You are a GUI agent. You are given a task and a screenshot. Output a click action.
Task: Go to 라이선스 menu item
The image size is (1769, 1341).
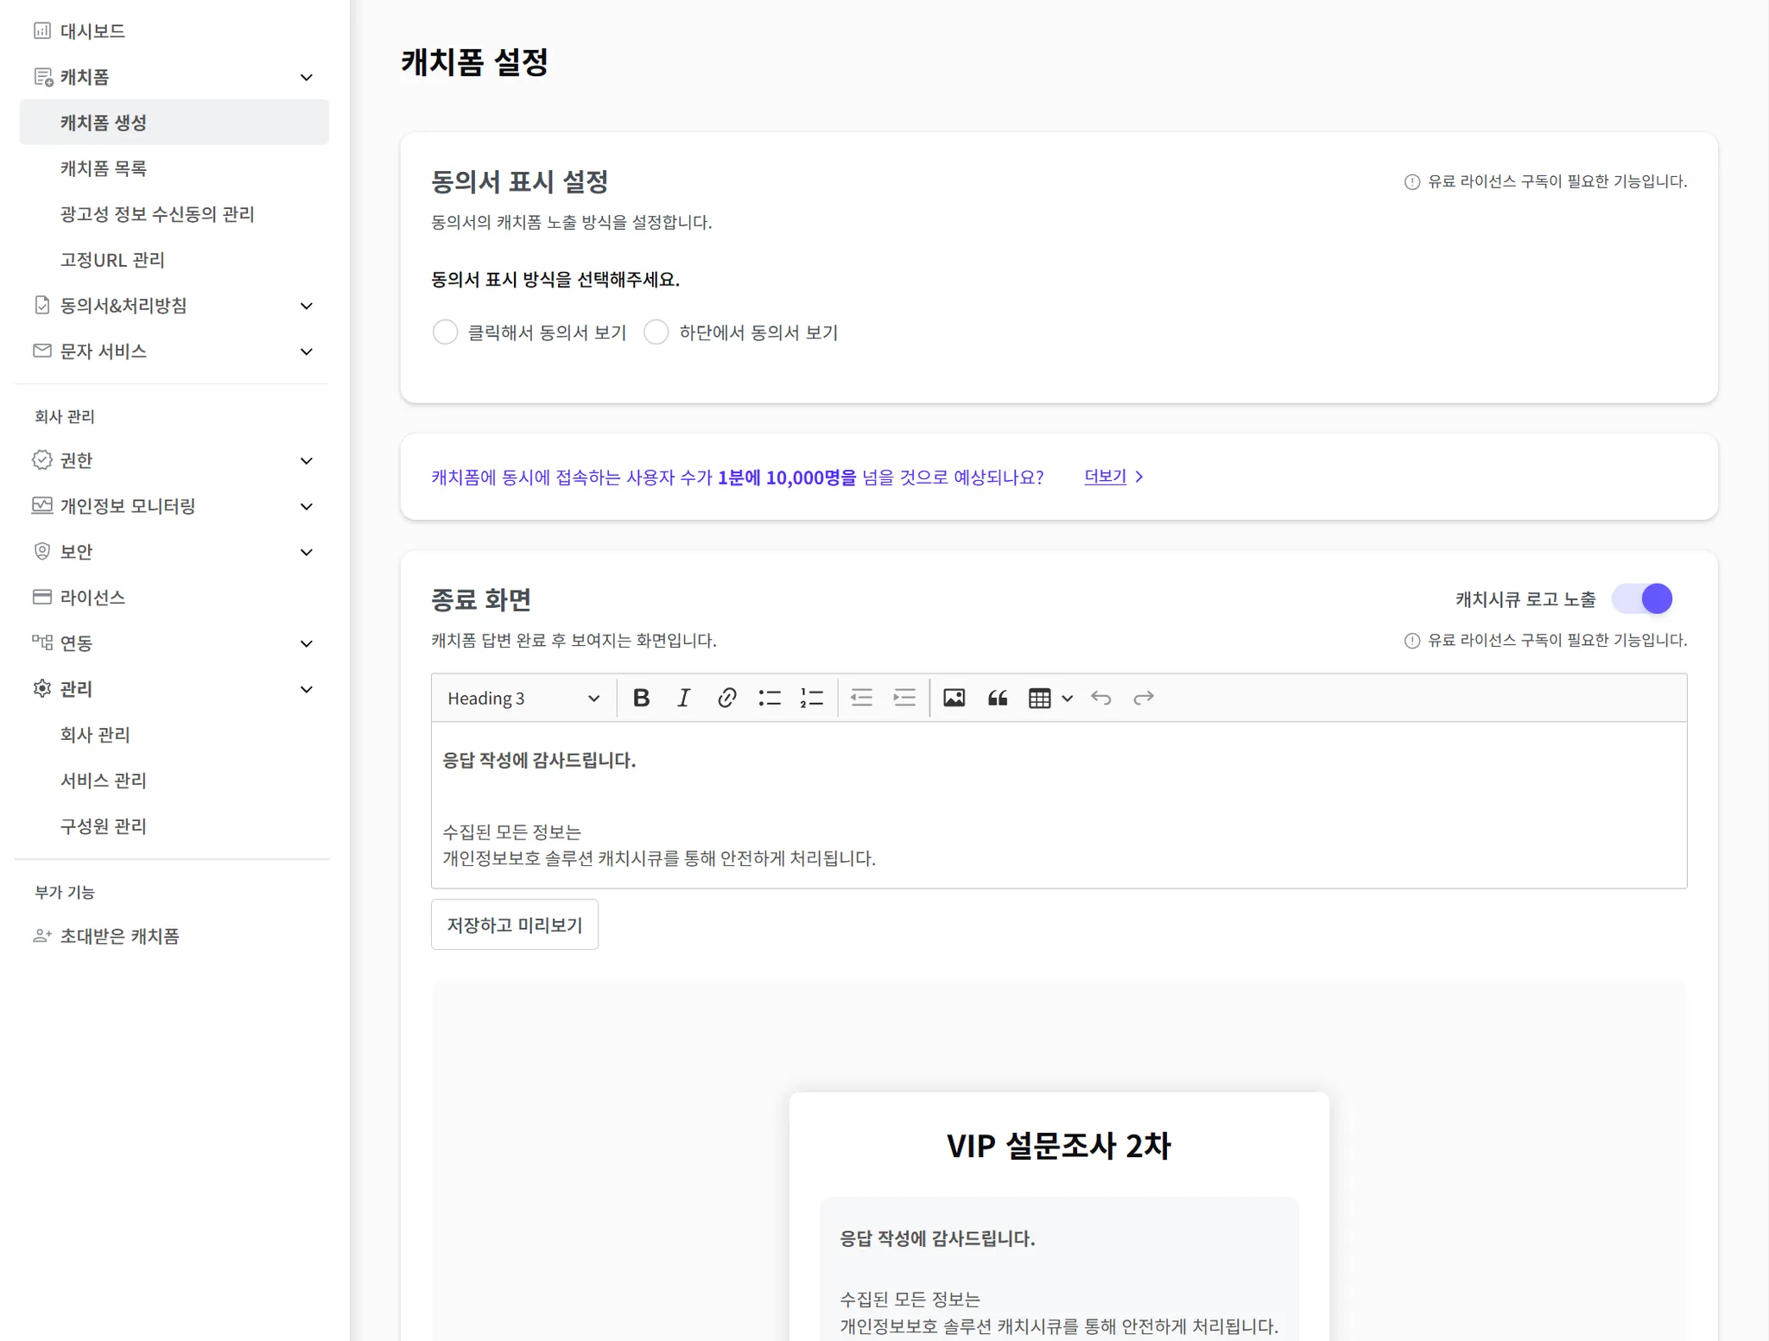[x=92, y=598]
